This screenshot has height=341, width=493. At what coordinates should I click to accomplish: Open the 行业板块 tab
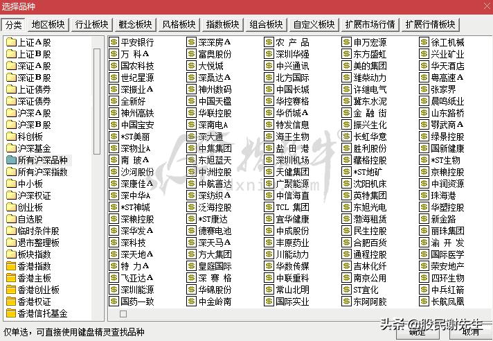coord(92,24)
